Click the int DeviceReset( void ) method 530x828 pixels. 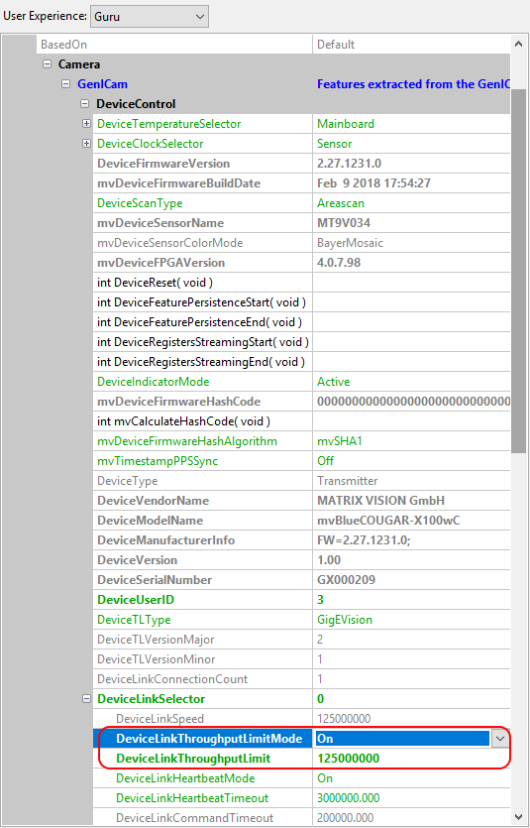click(x=156, y=283)
